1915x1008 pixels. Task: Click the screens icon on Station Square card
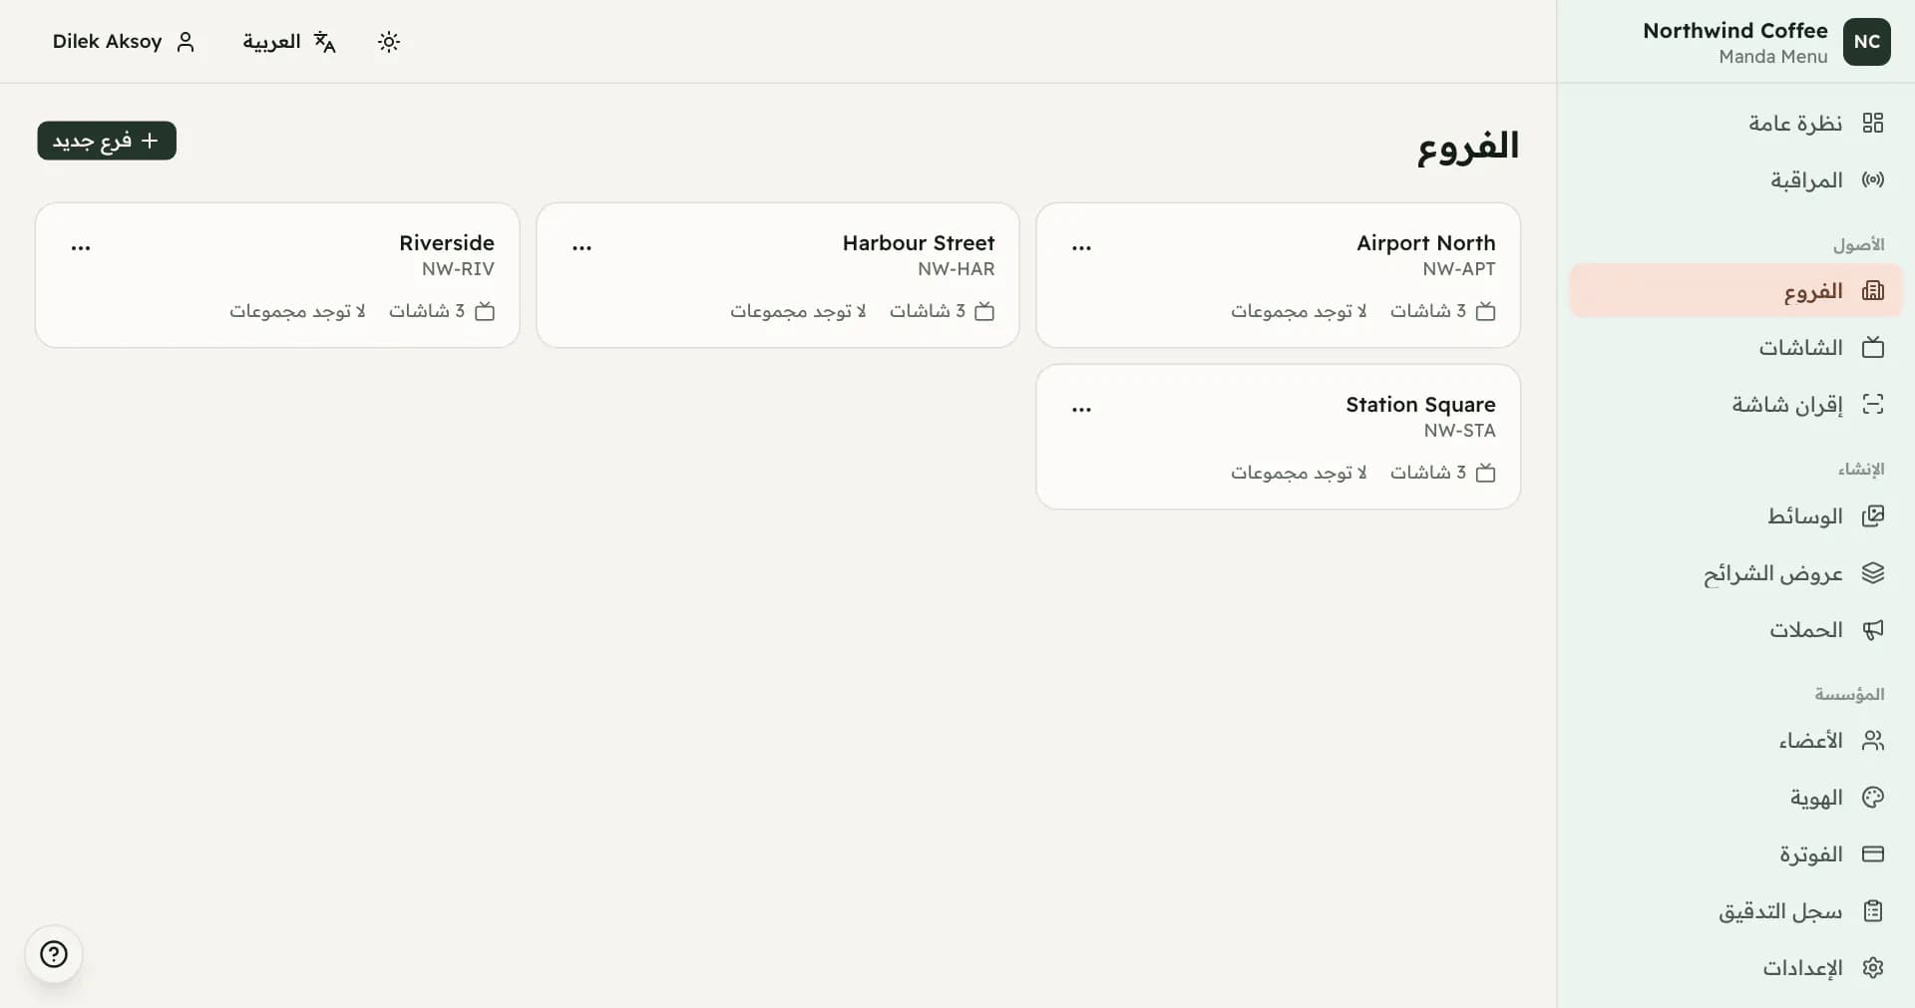point(1485,473)
